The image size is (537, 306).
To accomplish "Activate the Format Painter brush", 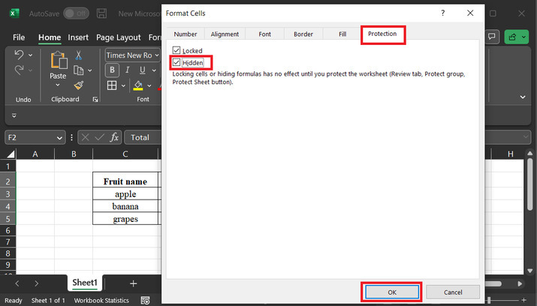I will tap(78, 85).
